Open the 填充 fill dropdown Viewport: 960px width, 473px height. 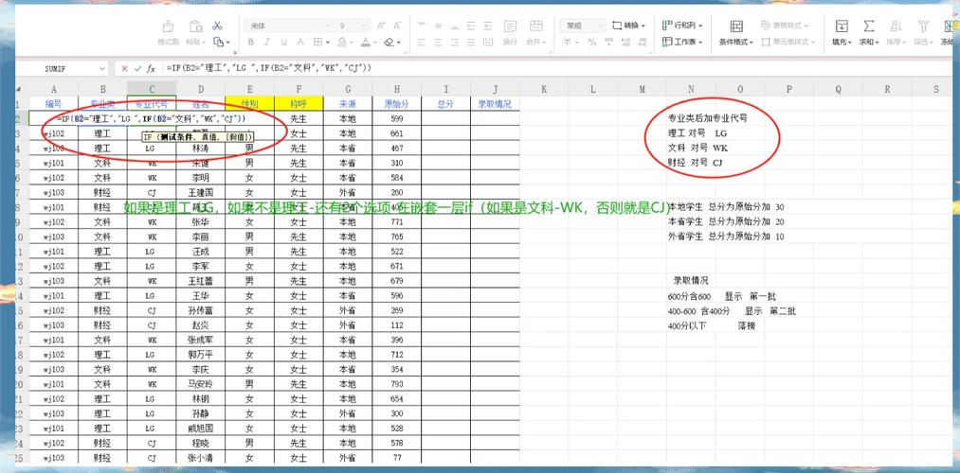click(842, 33)
